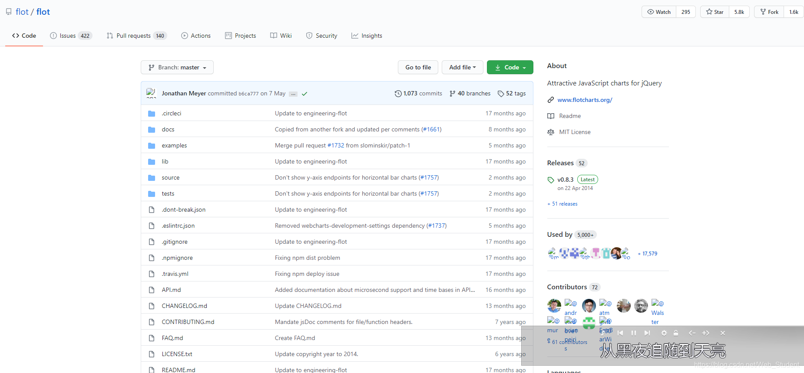Open the .gitignore file

tap(175, 242)
